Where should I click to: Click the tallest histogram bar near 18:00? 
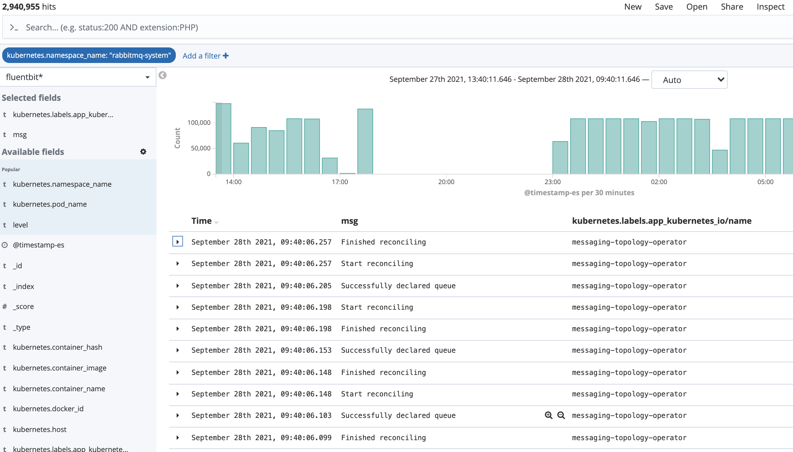pyautogui.click(x=365, y=141)
